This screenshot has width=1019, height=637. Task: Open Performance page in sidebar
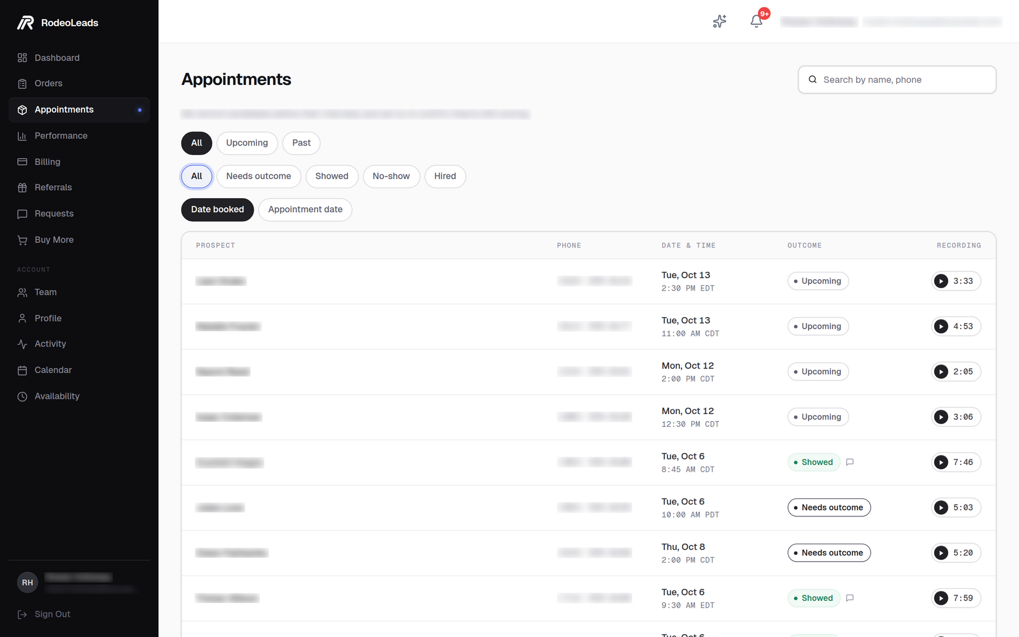click(x=79, y=136)
